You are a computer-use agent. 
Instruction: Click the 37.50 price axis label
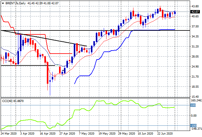[195, 26]
